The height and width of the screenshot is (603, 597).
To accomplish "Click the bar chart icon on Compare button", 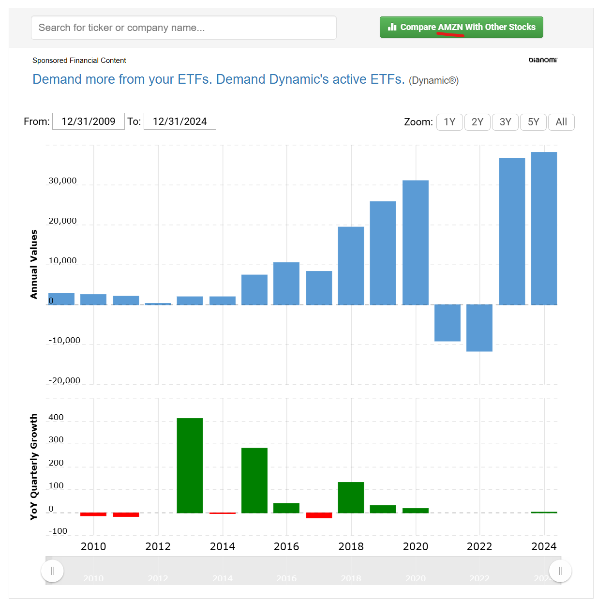I will click(392, 27).
